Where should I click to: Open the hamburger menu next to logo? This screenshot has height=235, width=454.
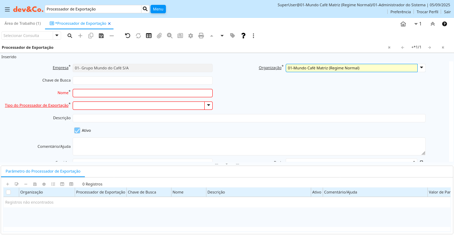click(x=7, y=9)
